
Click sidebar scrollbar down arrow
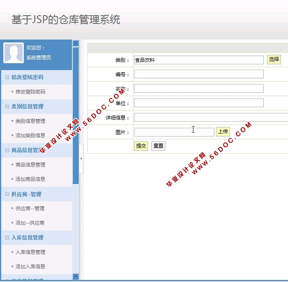[75, 276]
